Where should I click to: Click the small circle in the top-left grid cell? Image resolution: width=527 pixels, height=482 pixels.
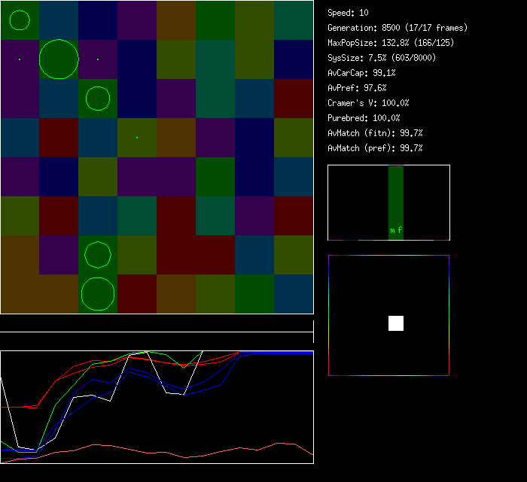click(x=20, y=20)
